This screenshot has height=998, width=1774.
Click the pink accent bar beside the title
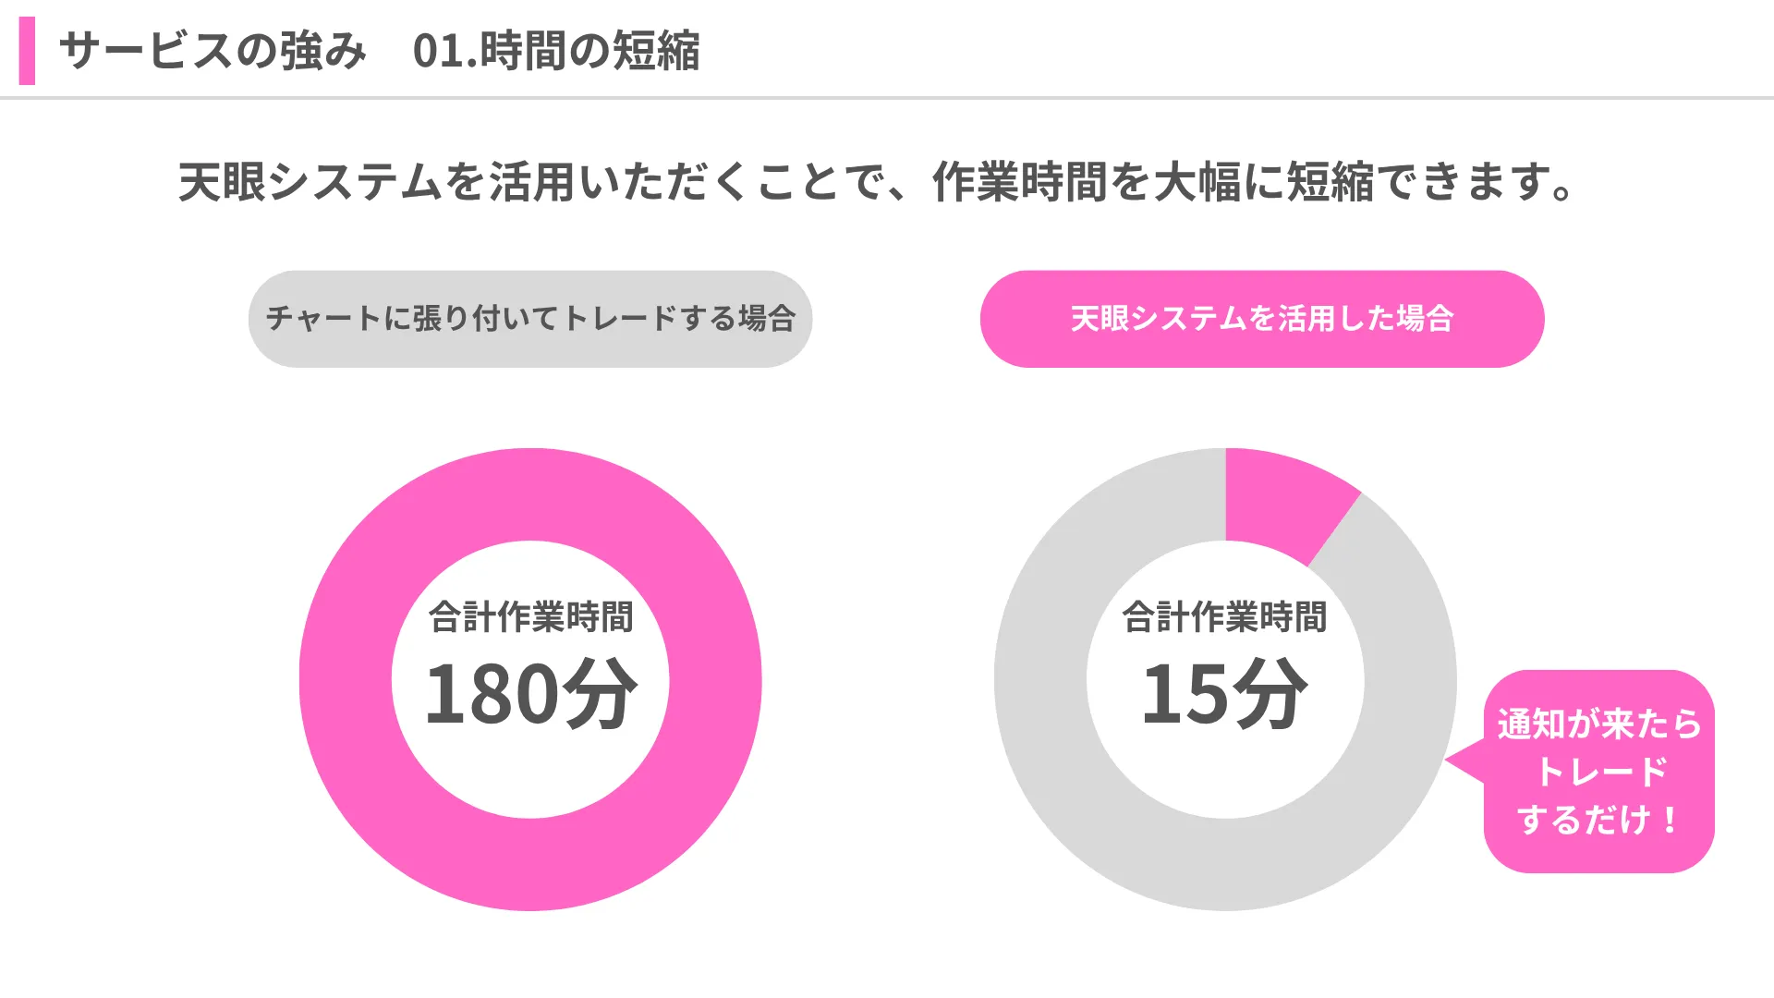point(27,51)
